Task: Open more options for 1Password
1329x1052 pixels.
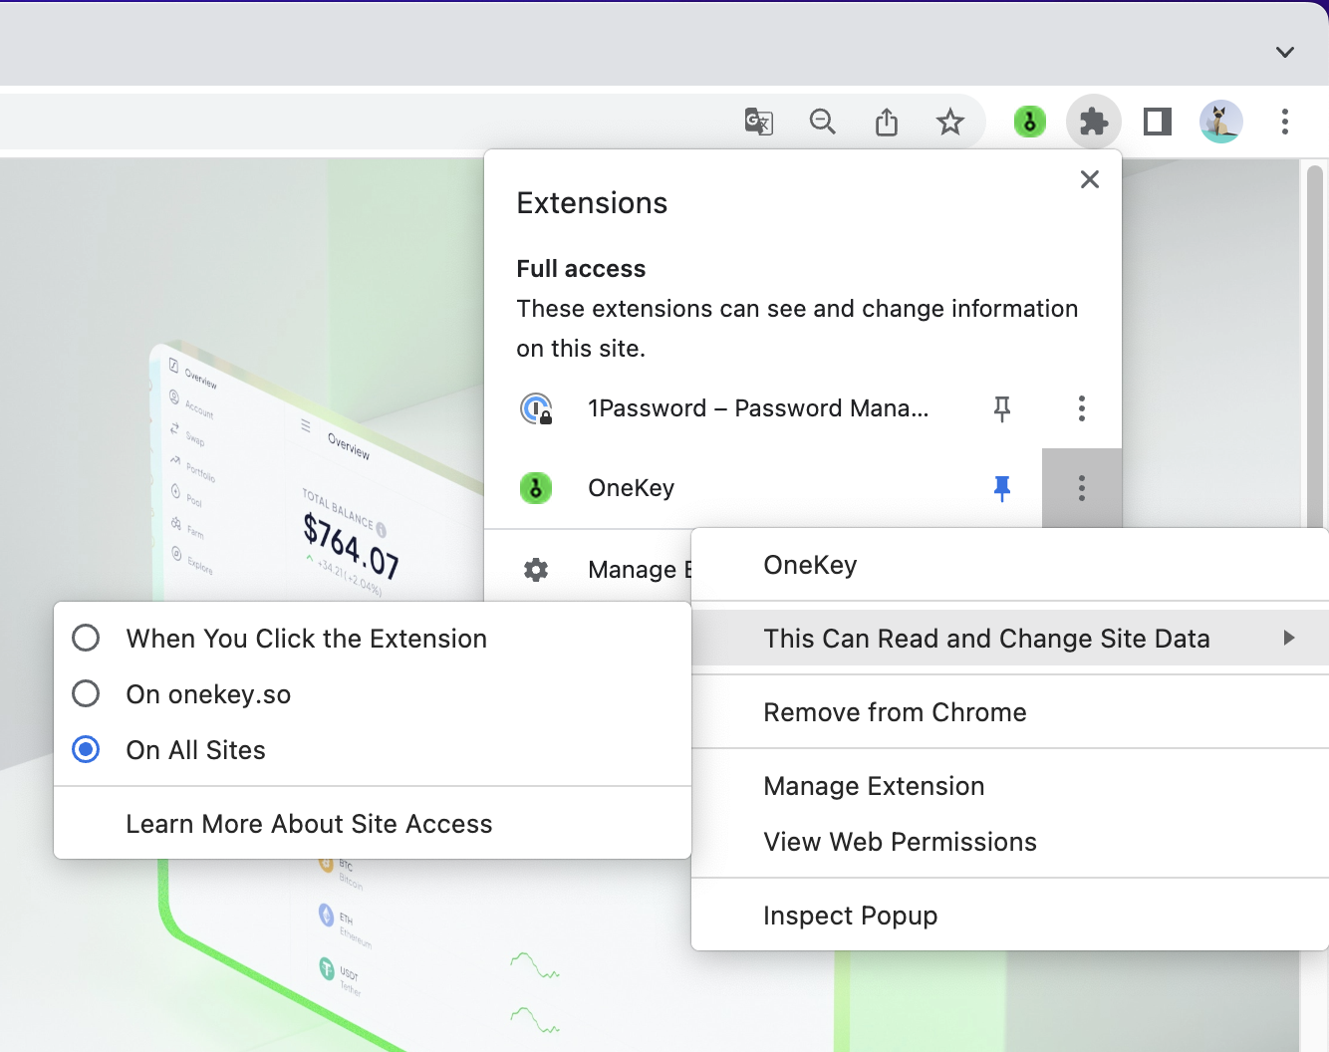Action: pos(1082,408)
